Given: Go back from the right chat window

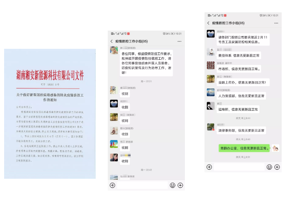Looking at the screenshot, I should click(209, 22).
